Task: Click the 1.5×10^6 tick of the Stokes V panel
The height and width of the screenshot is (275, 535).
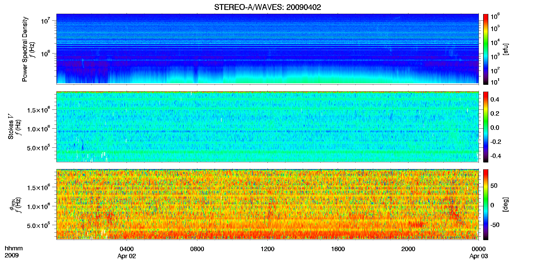Action: pyautogui.click(x=39, y=110)
